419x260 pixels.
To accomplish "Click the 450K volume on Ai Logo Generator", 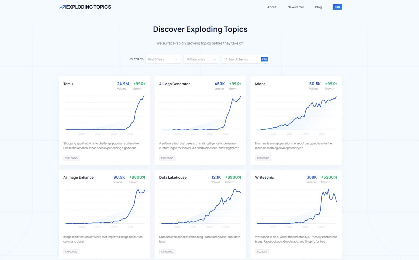I will click(220, 84).
